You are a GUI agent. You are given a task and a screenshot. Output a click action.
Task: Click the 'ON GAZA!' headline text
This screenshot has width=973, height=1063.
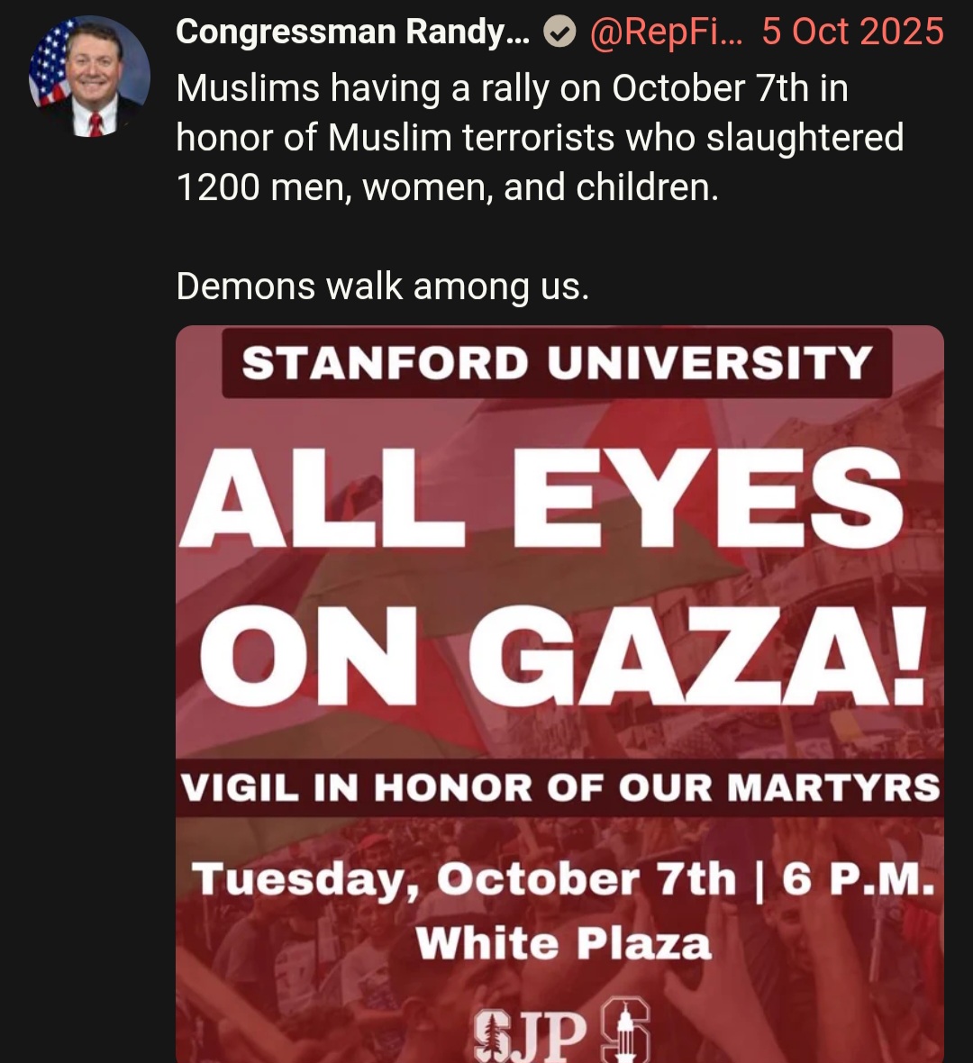tap(563, 654)
